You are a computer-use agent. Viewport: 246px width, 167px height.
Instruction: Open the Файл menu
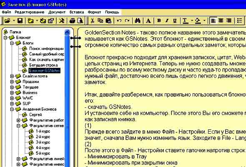click(6, 12)
